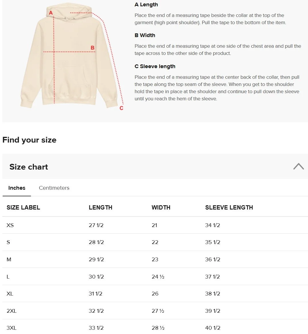Click the red C marker near sleeve
The height and width of the screenshot is (334, 308).
coord(121,108)
